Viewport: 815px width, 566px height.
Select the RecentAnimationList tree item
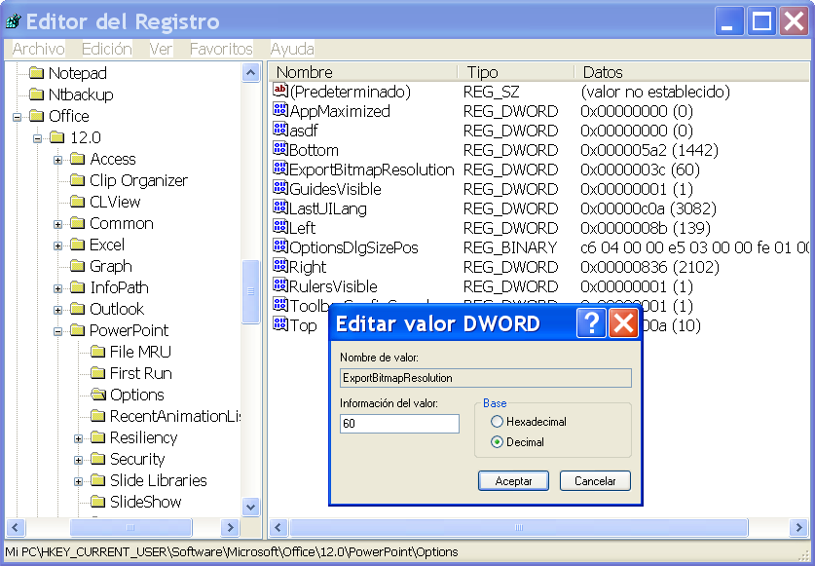point(175,416)
